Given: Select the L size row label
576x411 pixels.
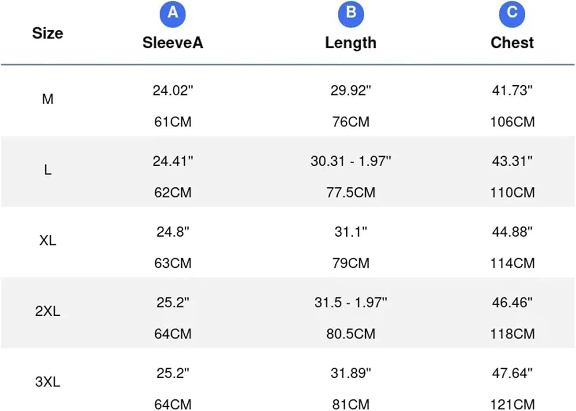Looking at the screenshot, I should tap(48, 170).
